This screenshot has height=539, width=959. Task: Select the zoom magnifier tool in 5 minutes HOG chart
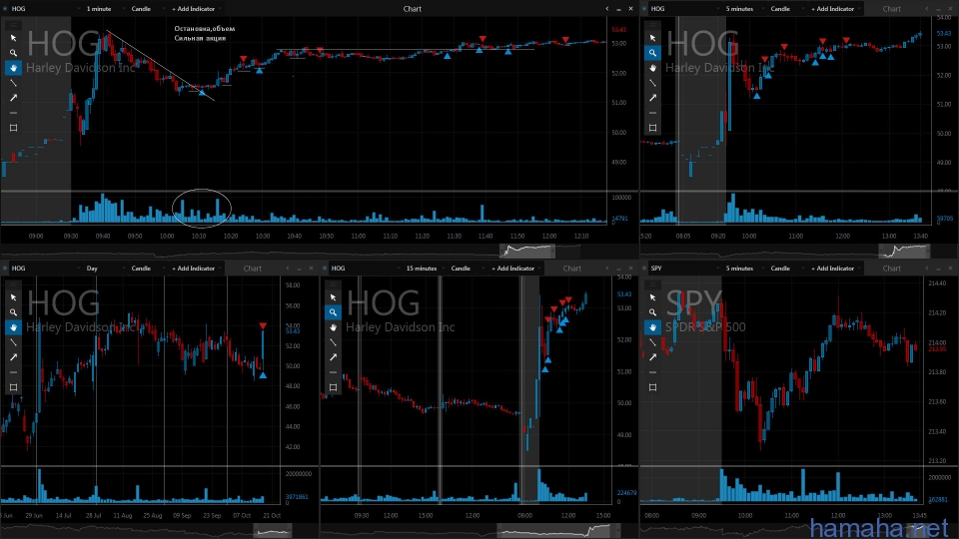tap(652, 53)
